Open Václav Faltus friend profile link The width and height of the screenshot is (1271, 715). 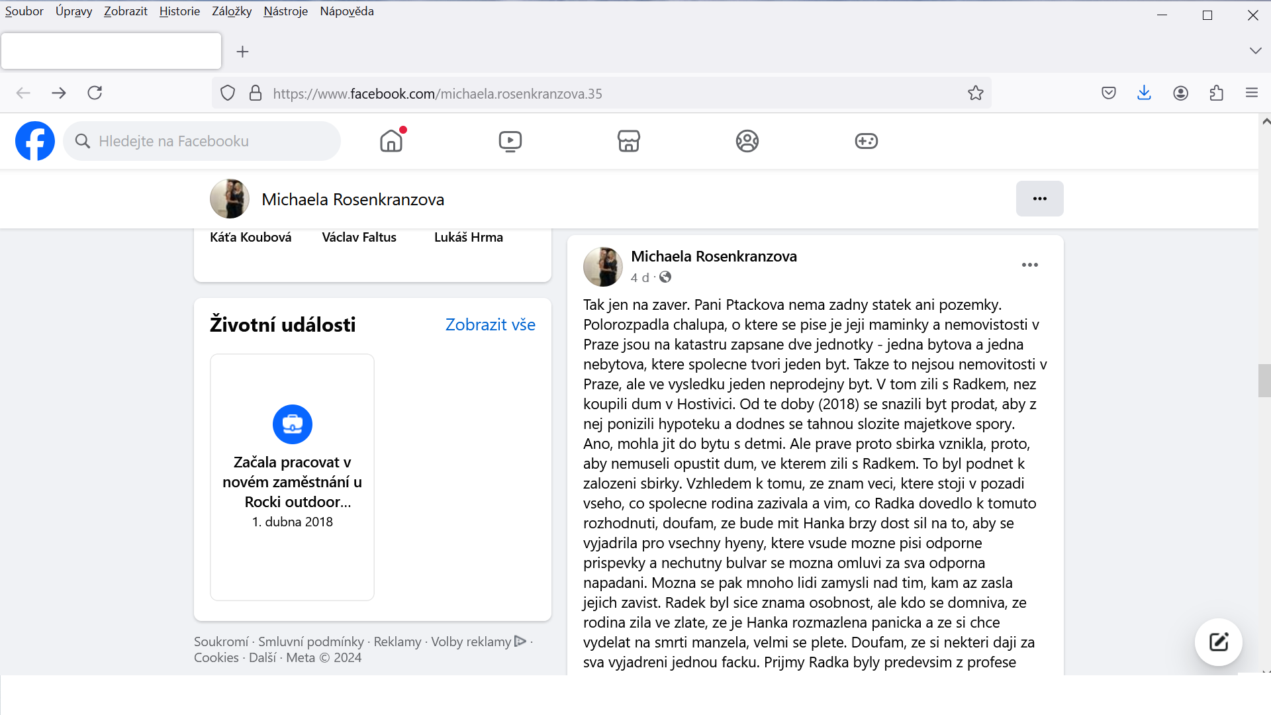[x=359, y=237]
